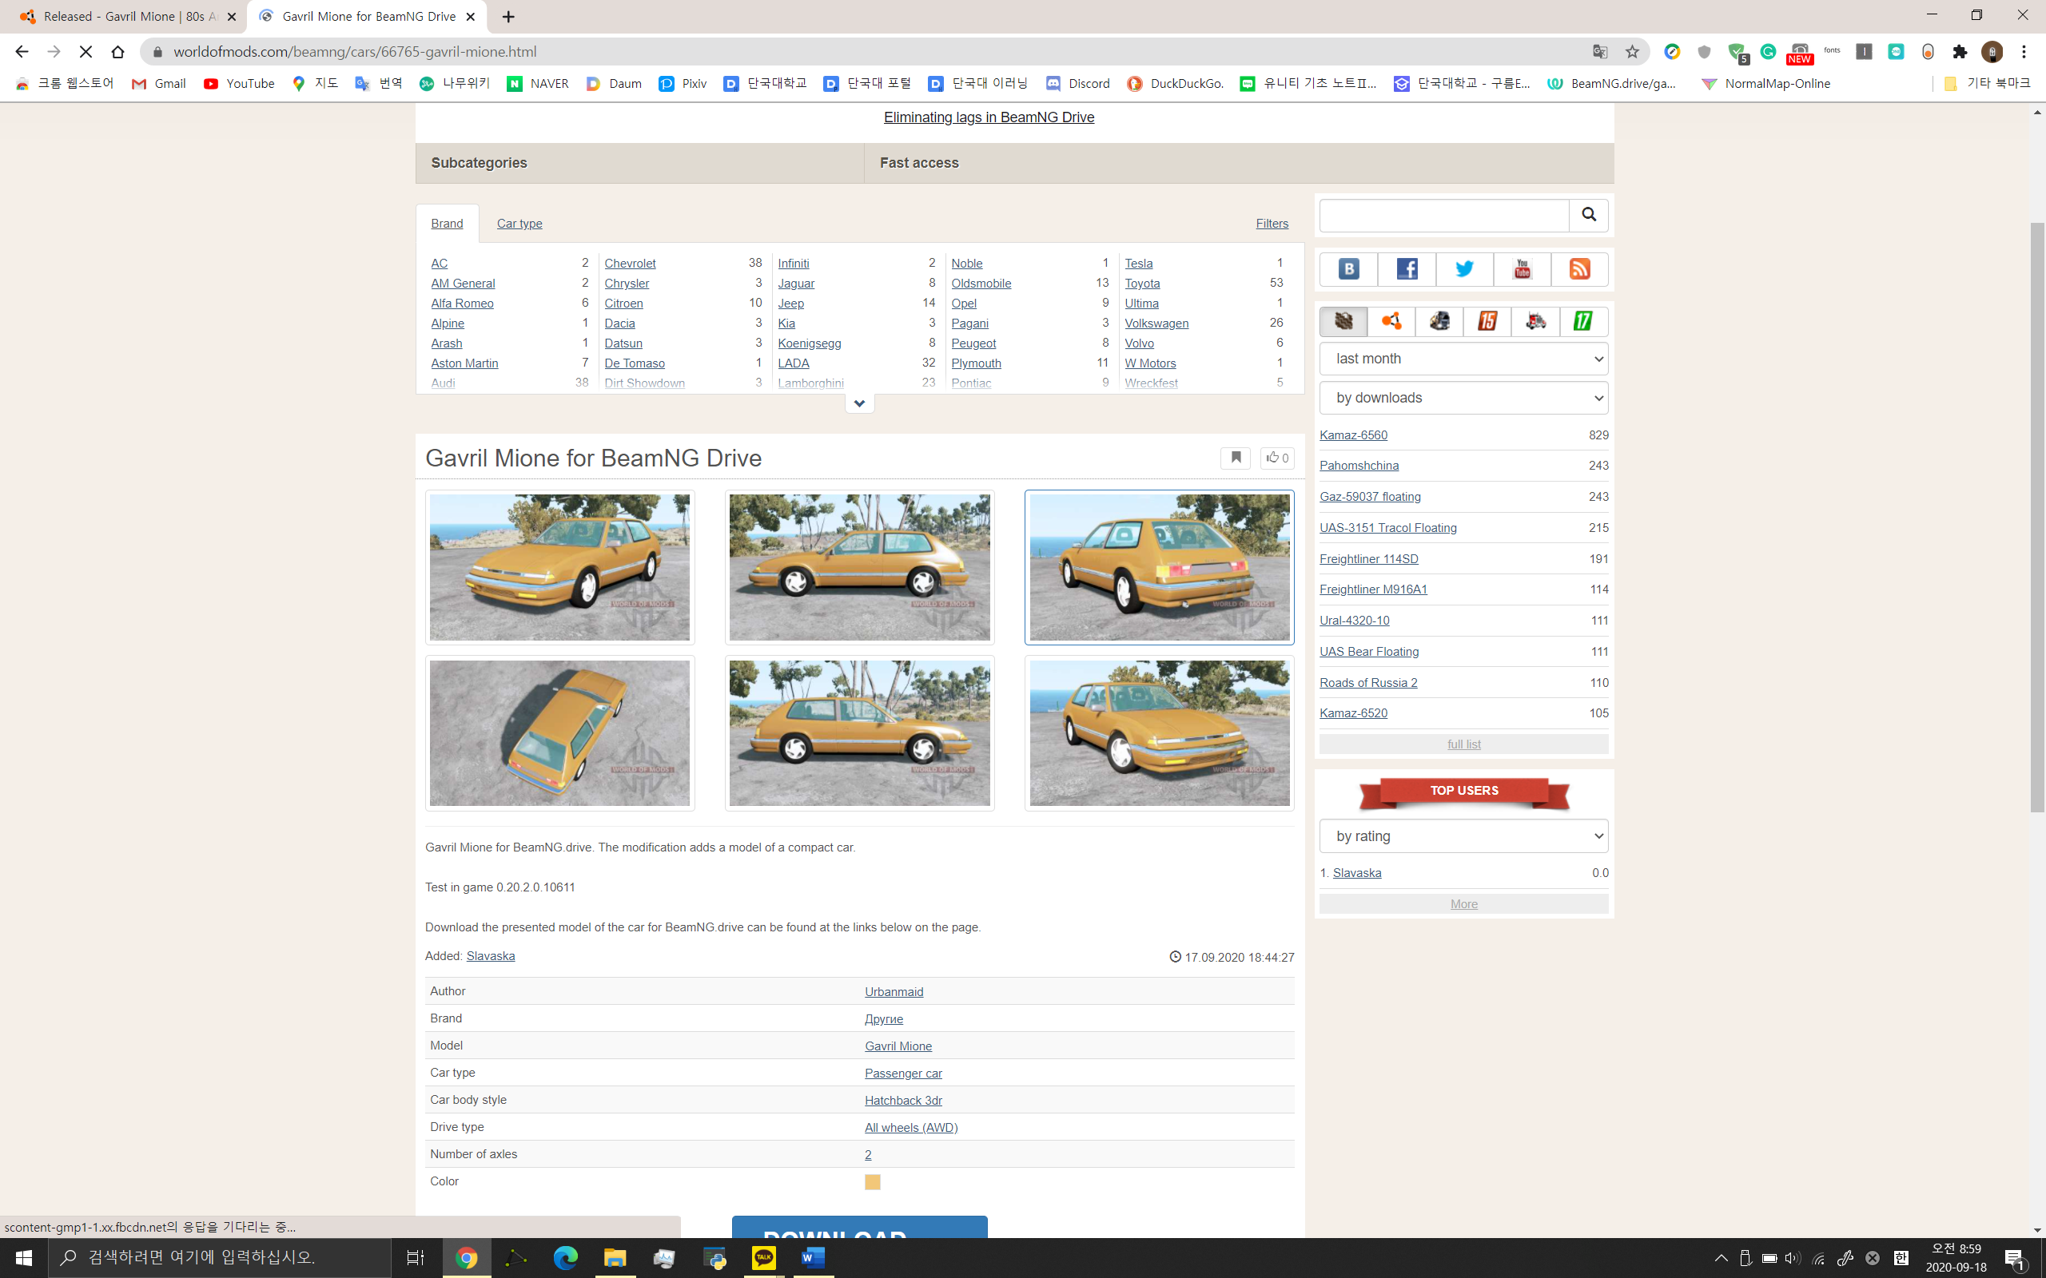Click the page vertical scrollbar
This screenshot has width=2046, height=1278.
[2036, 518]
